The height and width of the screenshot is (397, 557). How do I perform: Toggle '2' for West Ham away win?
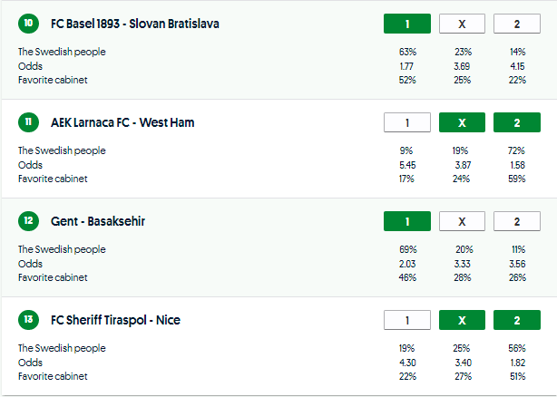(516, 122)
